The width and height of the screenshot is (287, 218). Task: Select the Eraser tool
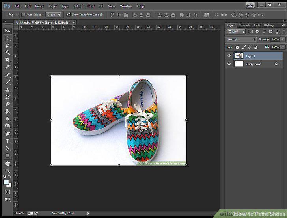tap(7, 104)
